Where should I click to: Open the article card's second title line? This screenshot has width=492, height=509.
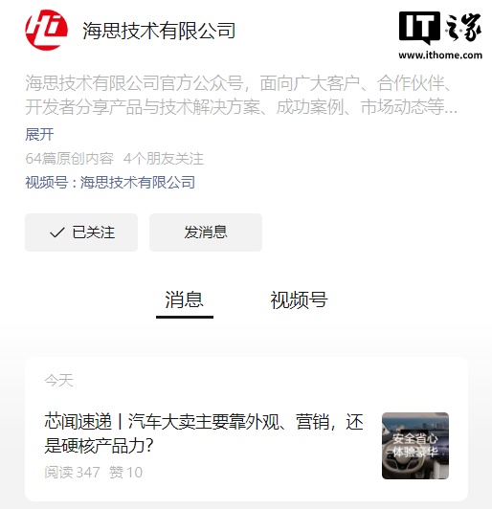tap(99, 446)
